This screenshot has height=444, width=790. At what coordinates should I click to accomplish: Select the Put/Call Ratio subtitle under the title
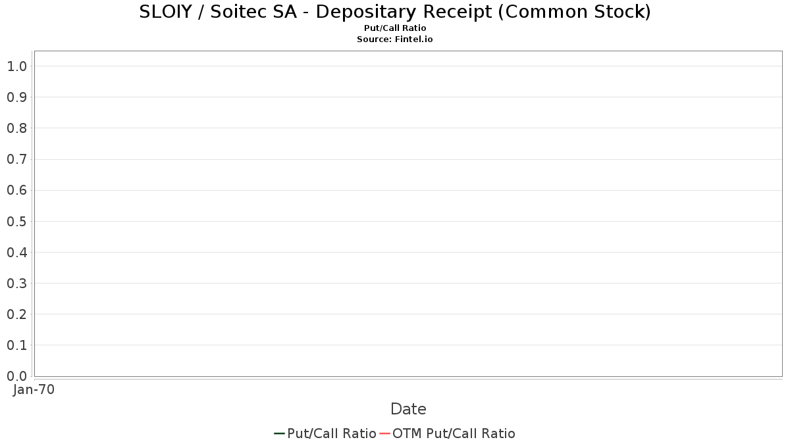[x=395, y=28]
